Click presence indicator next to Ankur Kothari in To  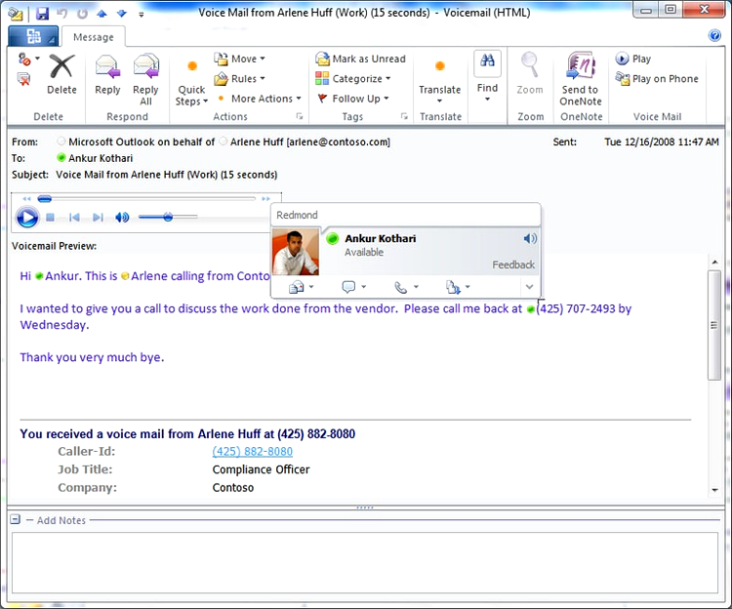point(61,158)
